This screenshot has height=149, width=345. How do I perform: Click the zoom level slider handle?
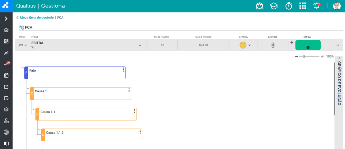pyautogui.click(x=304, y=56)
